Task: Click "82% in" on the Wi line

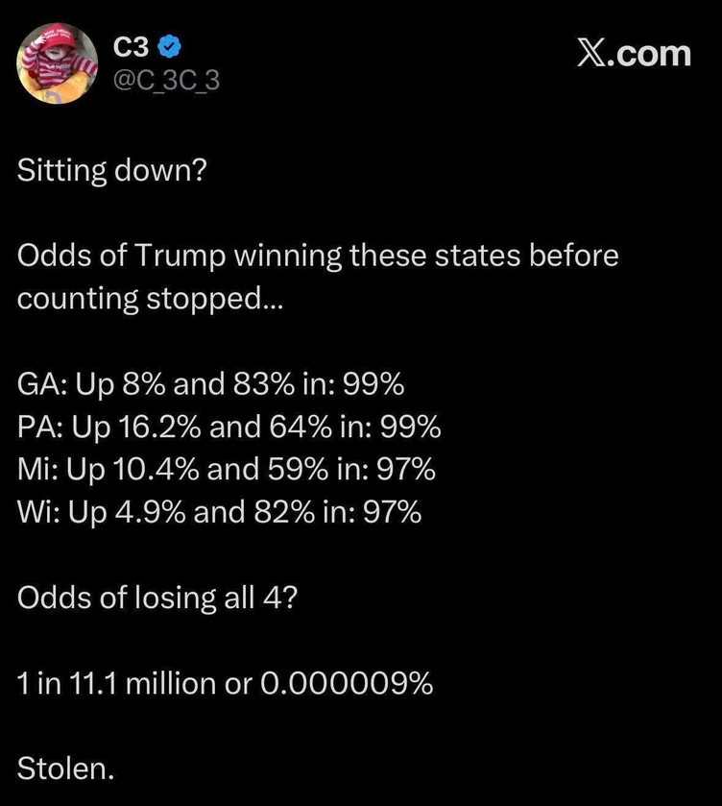Action: 288,512
